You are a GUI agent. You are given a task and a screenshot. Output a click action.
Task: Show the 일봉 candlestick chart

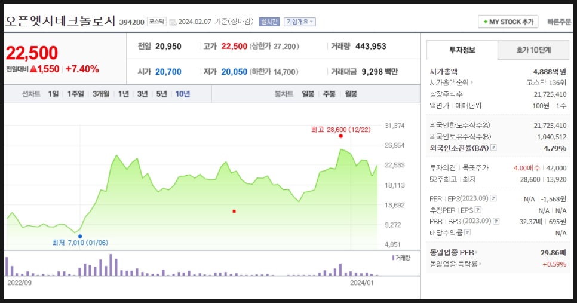(308, 94)
